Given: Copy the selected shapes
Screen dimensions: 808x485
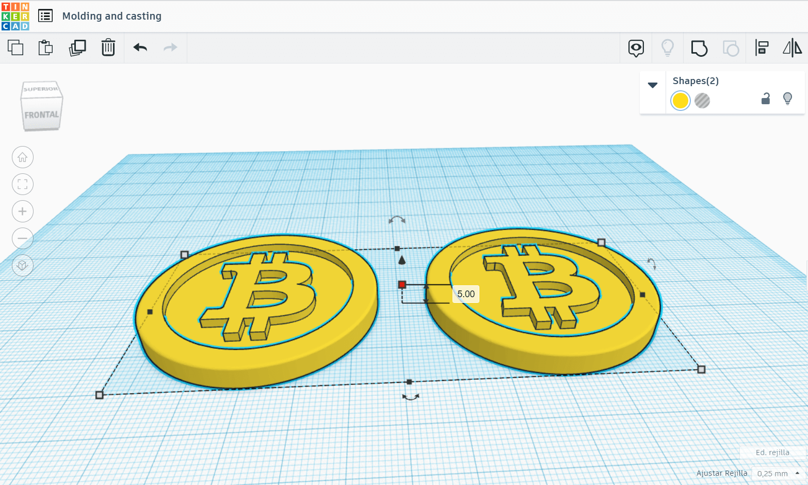Looking at the screenshot, I should click(15, 47).
